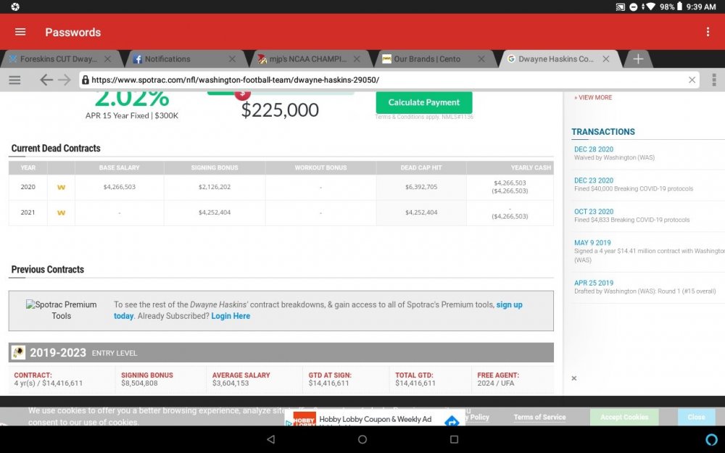725x453 pixels.
Task: Open the DEC 28 2020 transaction link
Action: [x=594, y=149]
